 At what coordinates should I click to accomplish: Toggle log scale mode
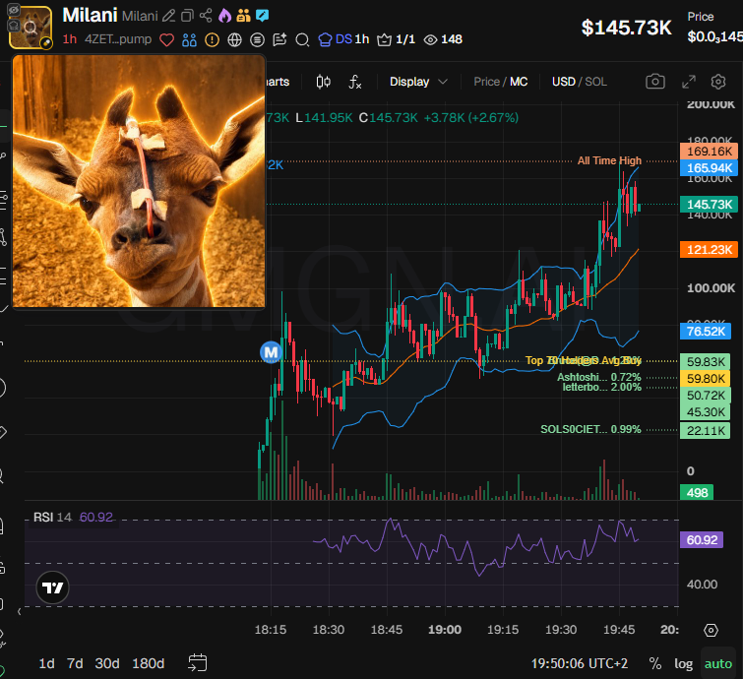(x=683, y=664)
